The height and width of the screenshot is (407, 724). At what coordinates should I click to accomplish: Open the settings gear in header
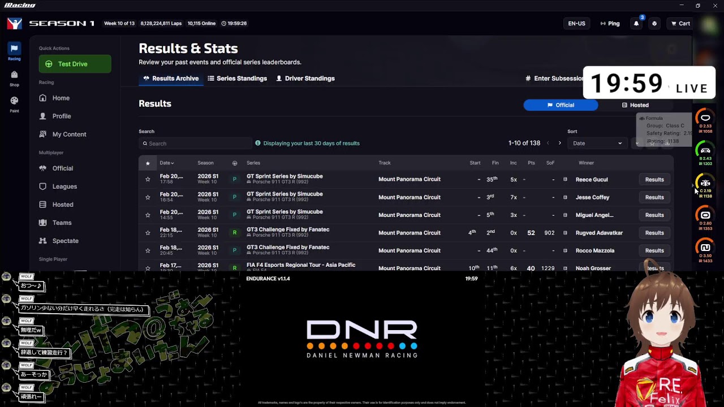point(654,24)
